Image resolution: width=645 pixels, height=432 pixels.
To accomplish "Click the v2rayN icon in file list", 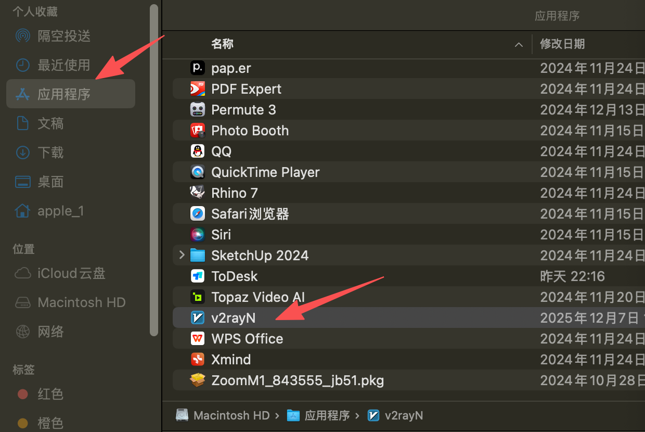I will pos(198,317).
